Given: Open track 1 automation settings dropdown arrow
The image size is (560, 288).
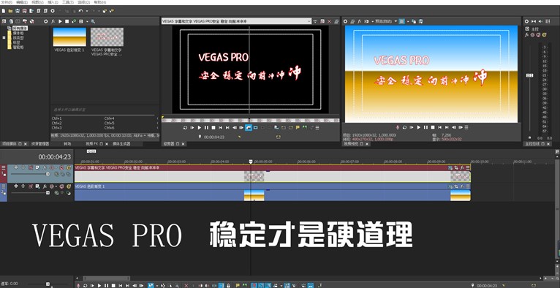Looking at the screenshot, I should 56,167.
